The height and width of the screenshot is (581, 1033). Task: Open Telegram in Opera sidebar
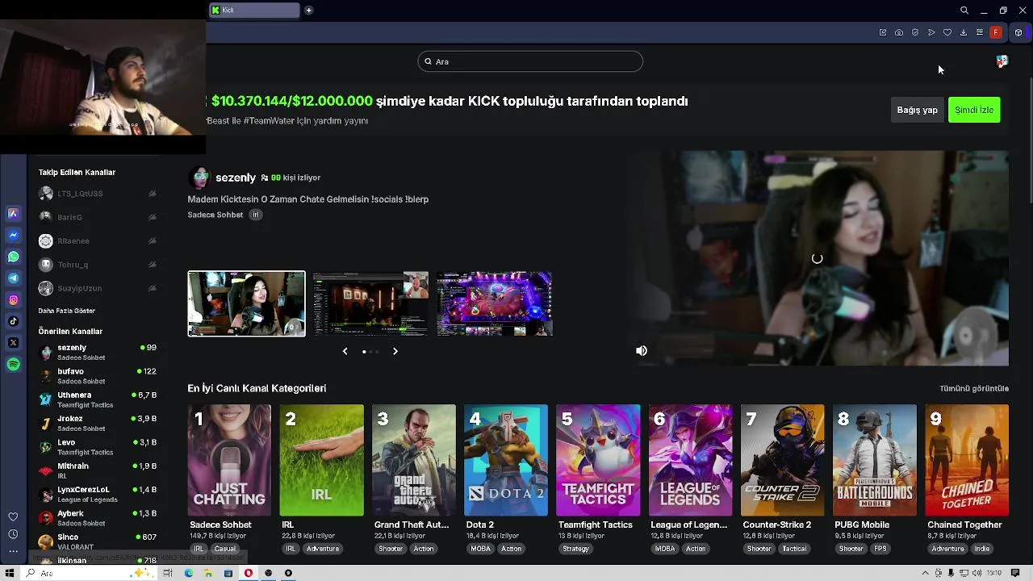(x=13, y=278)
